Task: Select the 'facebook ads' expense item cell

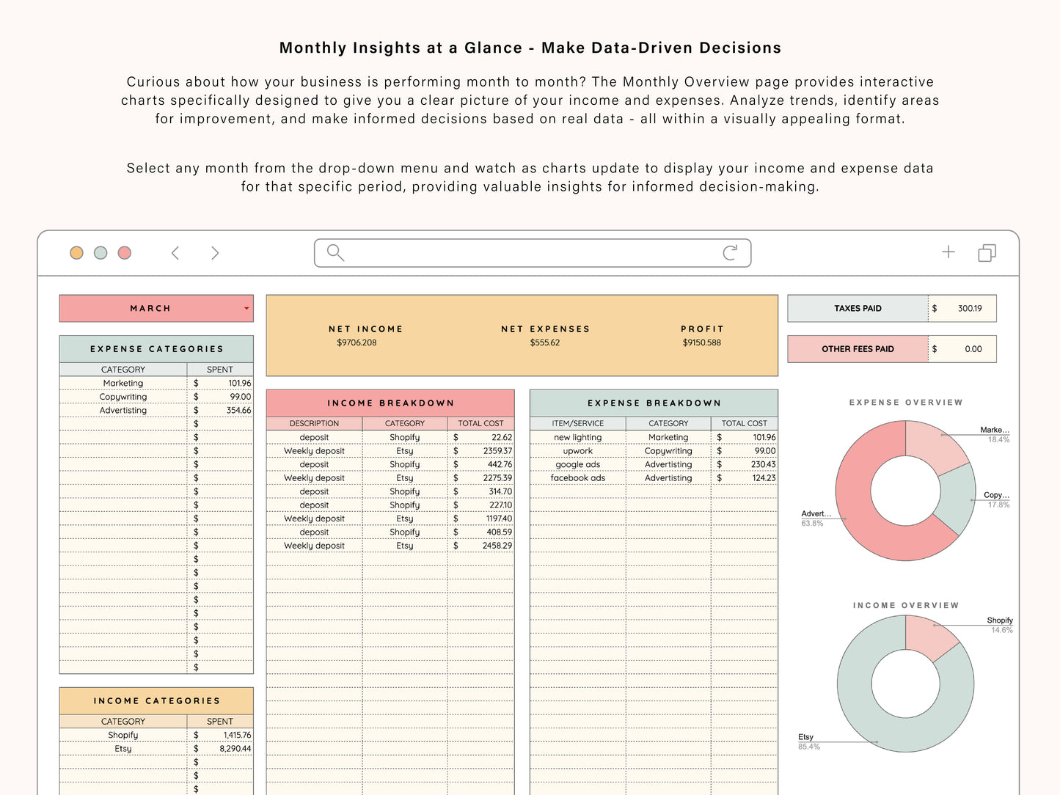Action: 578,478
